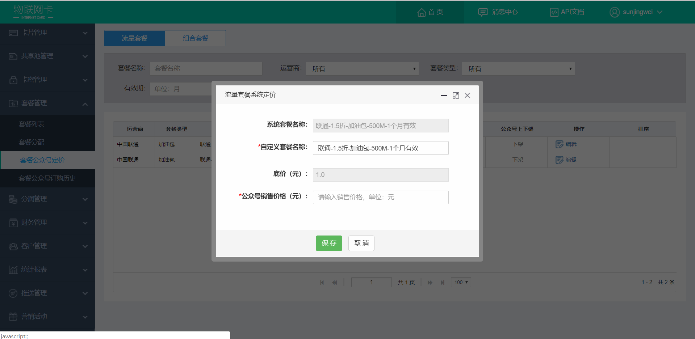
Task: Click the page number field in pagination
Action: click(372, 283)
